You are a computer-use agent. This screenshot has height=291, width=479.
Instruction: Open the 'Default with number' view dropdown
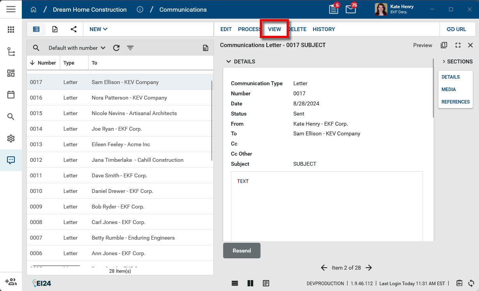point(77,48)
